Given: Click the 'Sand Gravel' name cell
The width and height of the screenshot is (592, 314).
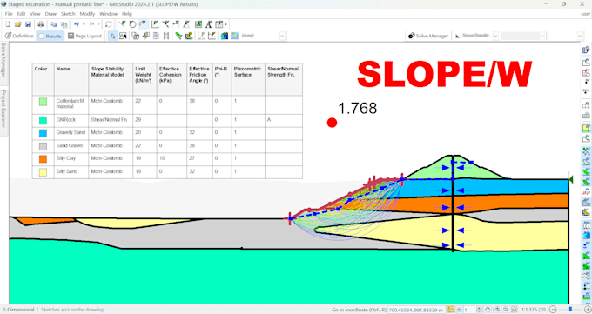Looking at the screenshot, I should point(71,145).
